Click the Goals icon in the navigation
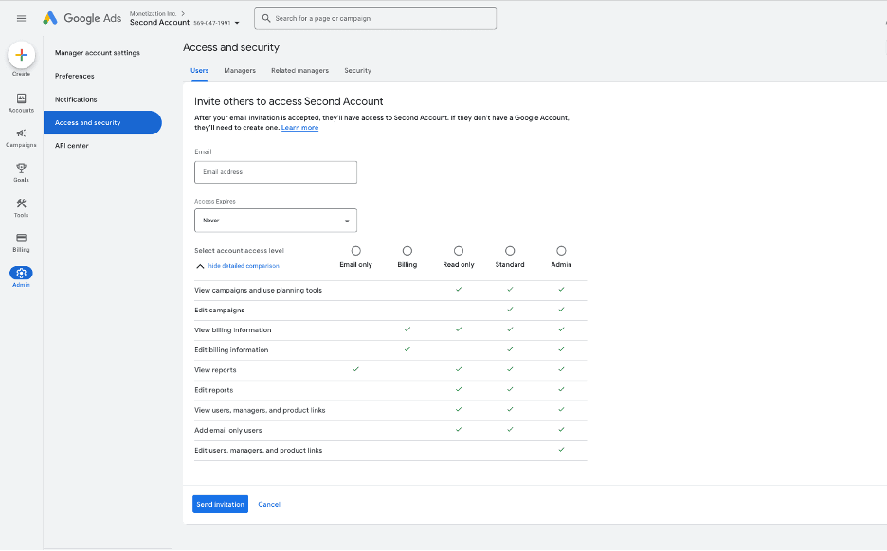 [21, 169]
